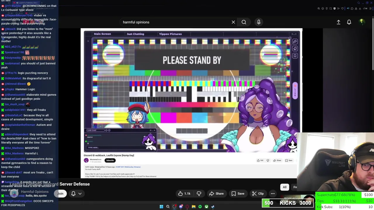The height and width of the screenshot is (210, 374).
Task: Click the pin icon in browser toolbar
Action: coord(327,8)
